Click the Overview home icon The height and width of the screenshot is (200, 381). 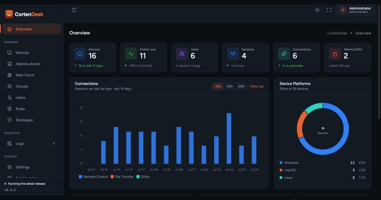point(10,29)
